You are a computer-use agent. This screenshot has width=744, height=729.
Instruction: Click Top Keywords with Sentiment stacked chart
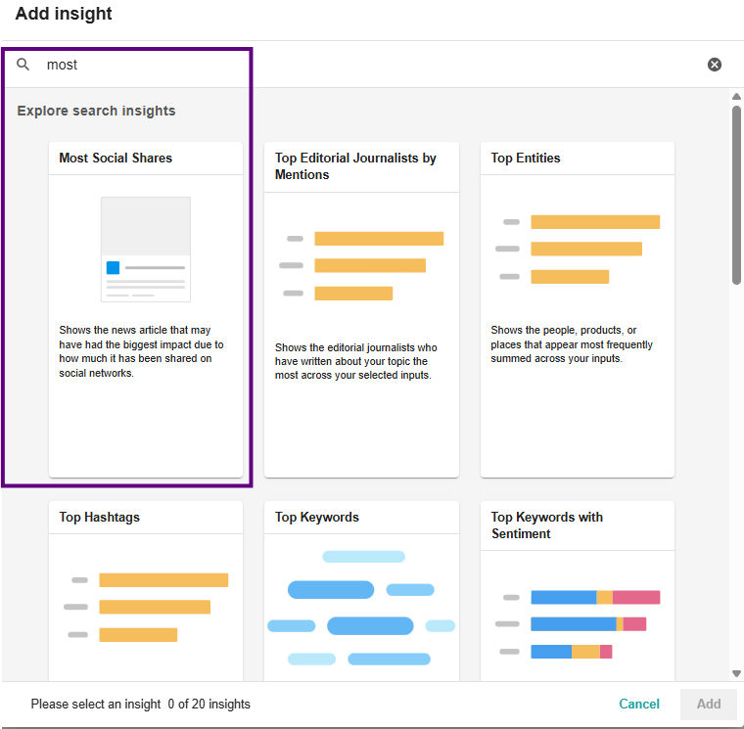(x=578, y=623)
